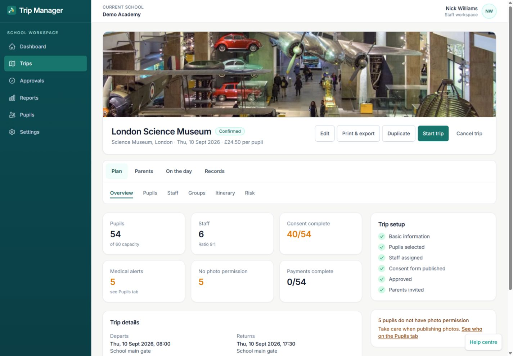The height and width of the screenshot is (356, 513).
Task: Click the Confirmed status badge
Action: (230, 131)
